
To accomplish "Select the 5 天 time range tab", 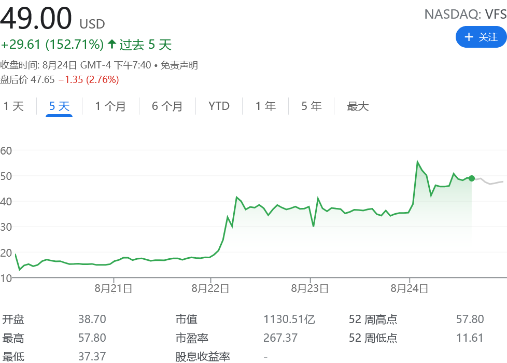I will 59,106.
